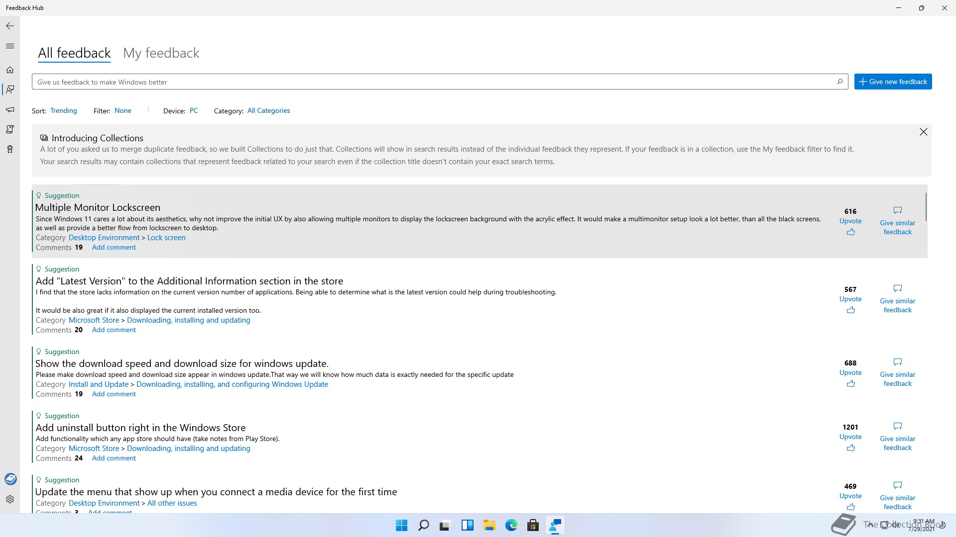Add comment on uninstall button suggestion

point(114,458)
